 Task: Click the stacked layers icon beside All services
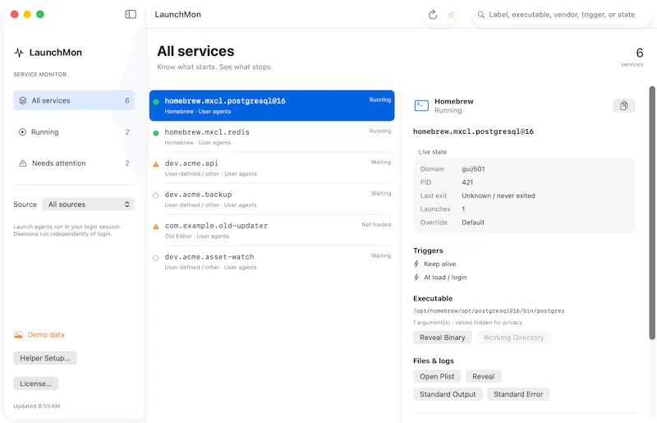pyautogui.click(x=23, y=100)
